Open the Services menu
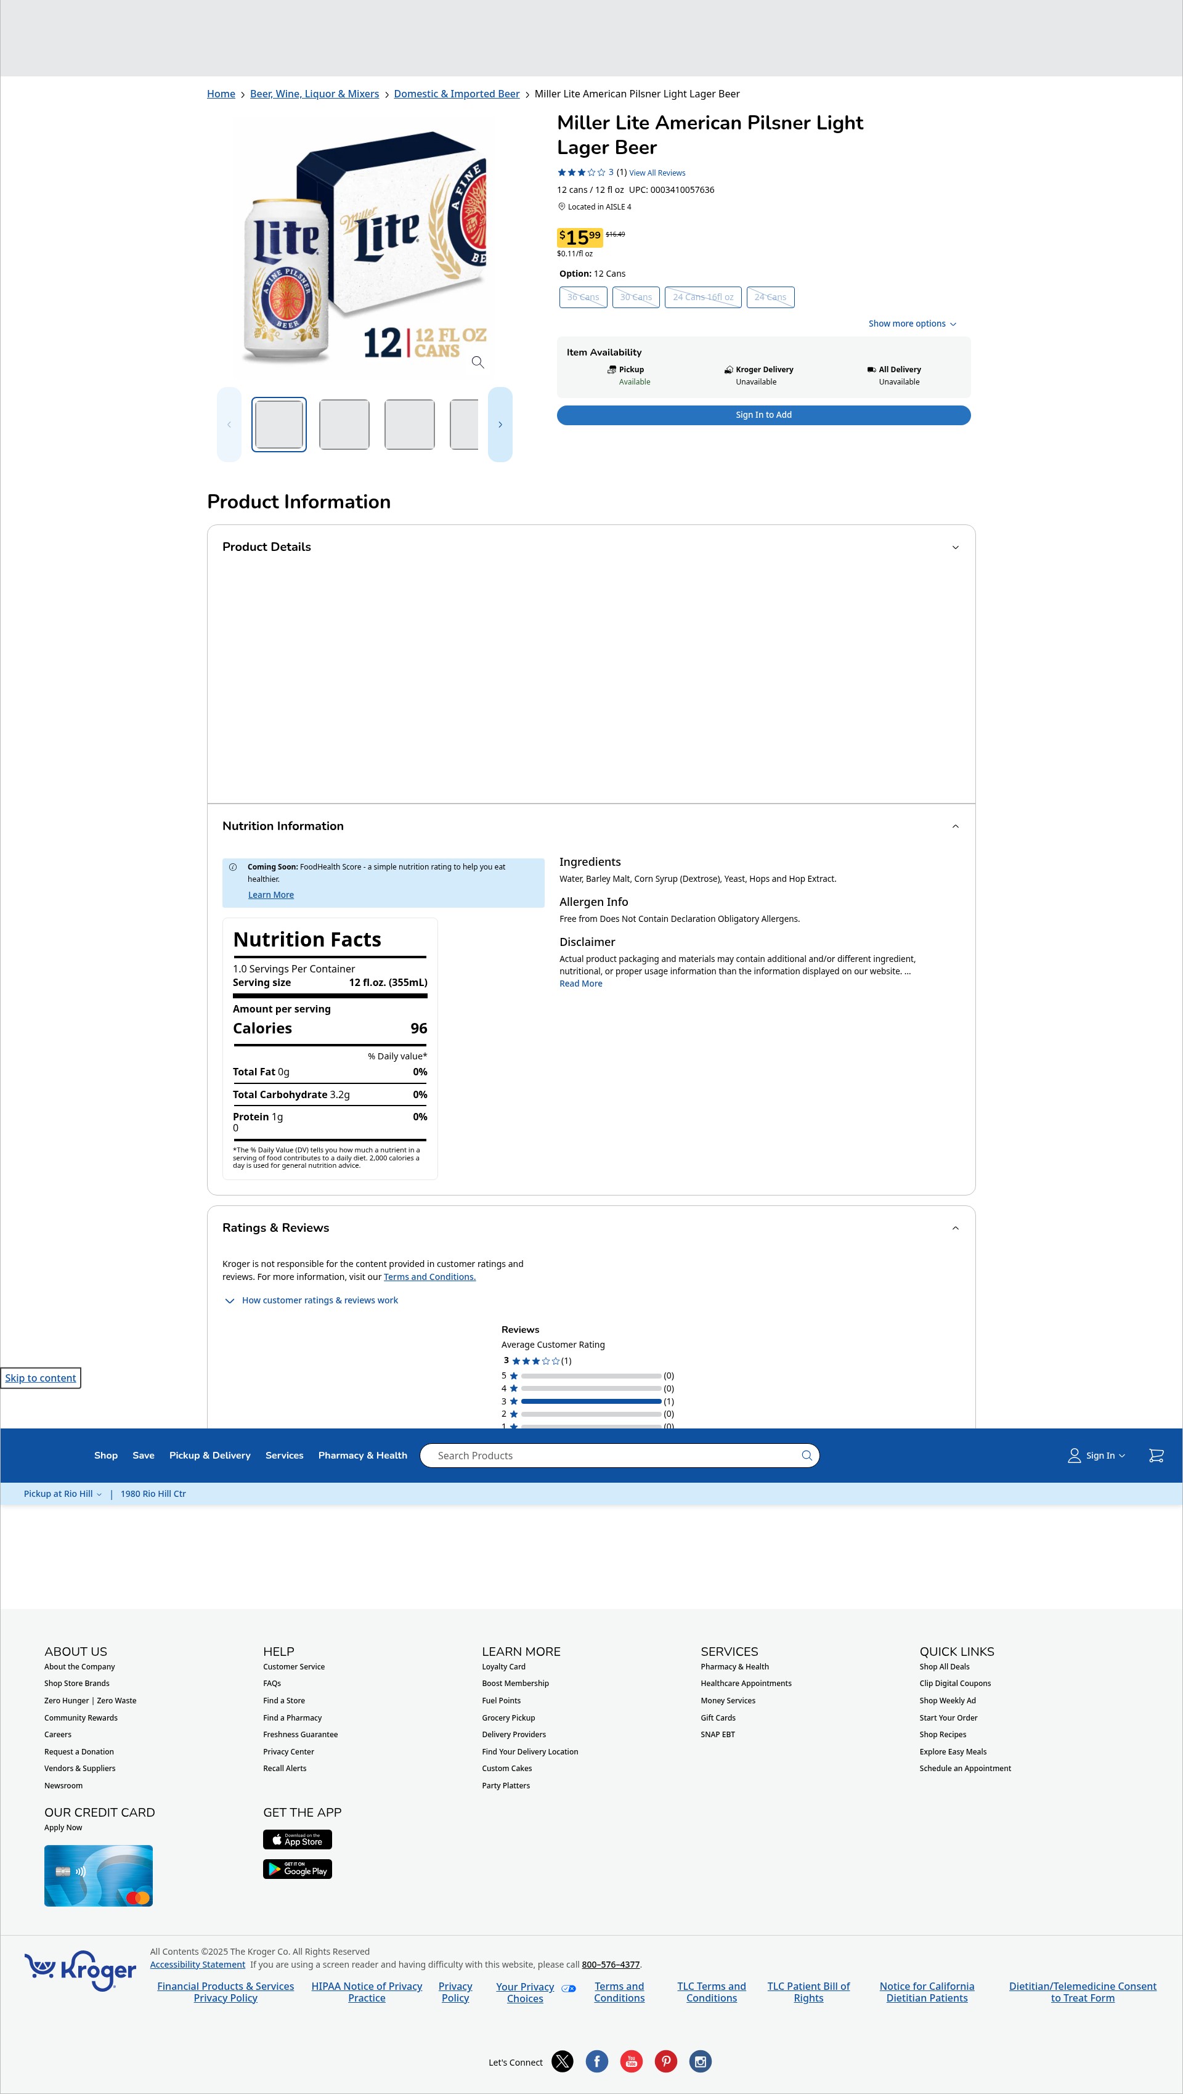The width and height of the screenshot is (1183, 2094). click(285, 1455)
